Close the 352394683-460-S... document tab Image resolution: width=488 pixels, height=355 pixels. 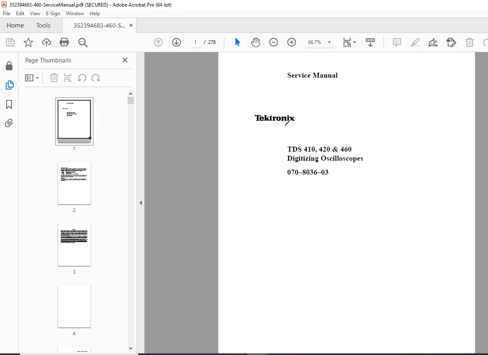[x=131, y=25]
